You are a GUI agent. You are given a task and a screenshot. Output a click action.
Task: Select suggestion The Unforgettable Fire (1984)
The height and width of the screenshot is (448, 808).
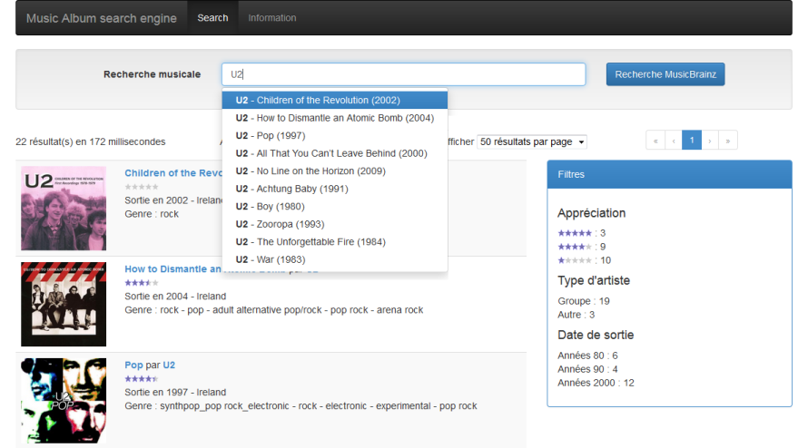[x=335, y=242]
